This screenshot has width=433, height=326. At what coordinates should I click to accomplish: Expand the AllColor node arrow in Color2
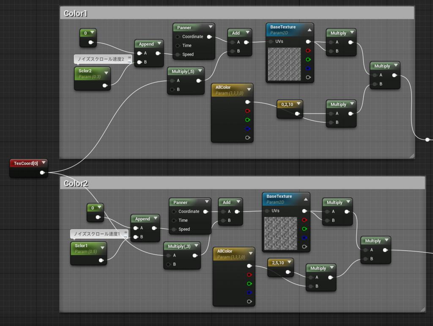251,253
